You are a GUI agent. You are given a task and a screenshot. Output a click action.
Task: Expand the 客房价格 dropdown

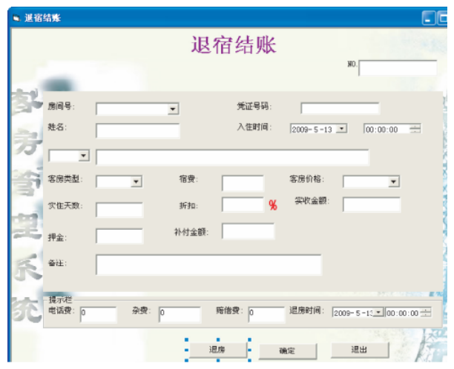[x=393, y=182]
